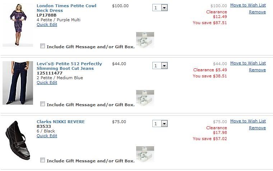Click the gift box icon for Levi's jeans
The height and width of the screenshot is (171, 273).
coord(145,98)
